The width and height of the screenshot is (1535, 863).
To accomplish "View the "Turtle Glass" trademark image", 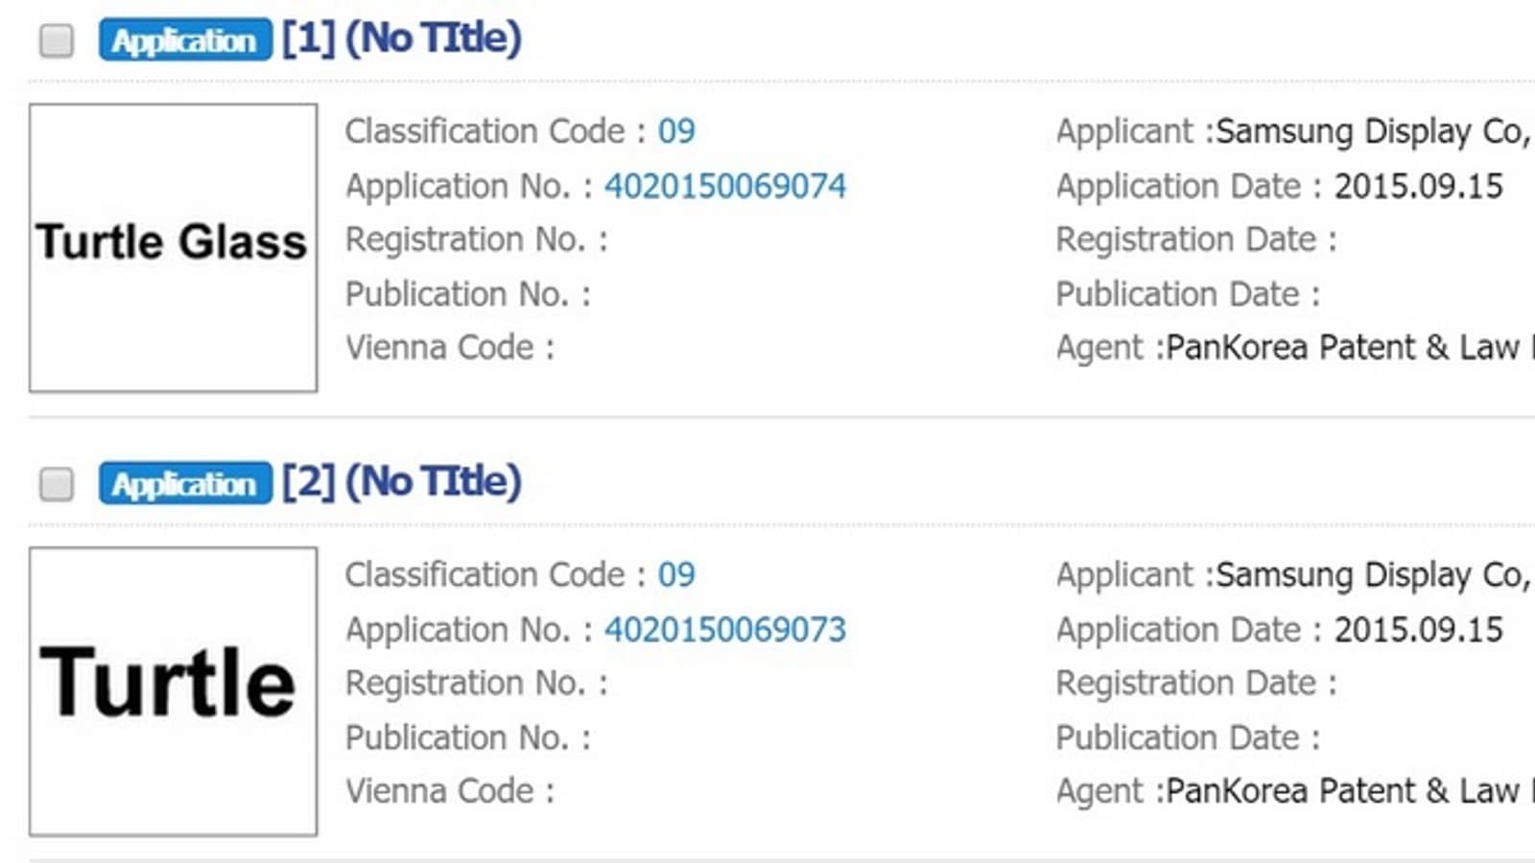I will pyautogui.click(x=173, y=247).
